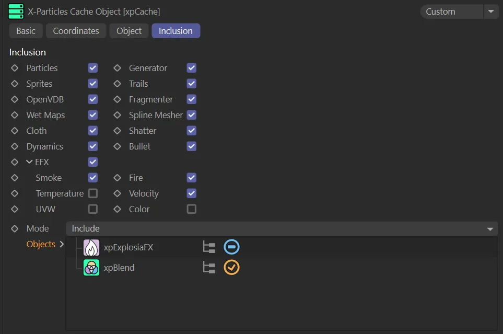The width and height of the screenshot is (503, 334).
Task: Click the keyframe diamond next to Mode
Action: click(x=15, y=228)
